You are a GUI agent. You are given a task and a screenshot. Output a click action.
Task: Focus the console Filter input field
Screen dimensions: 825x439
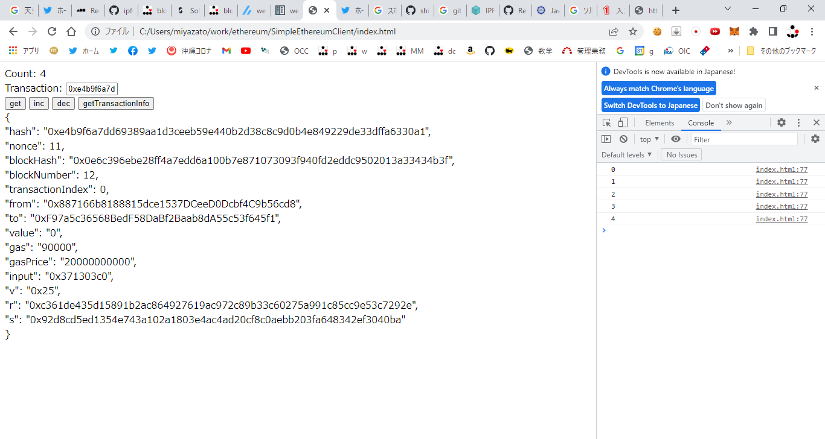[x=744, y=139]
